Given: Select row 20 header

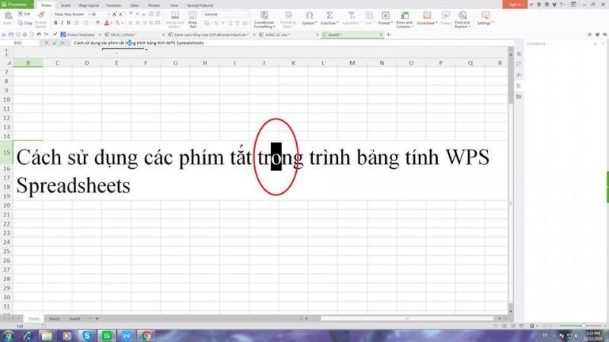Looking at the screenshot, I should coord(7,205).
